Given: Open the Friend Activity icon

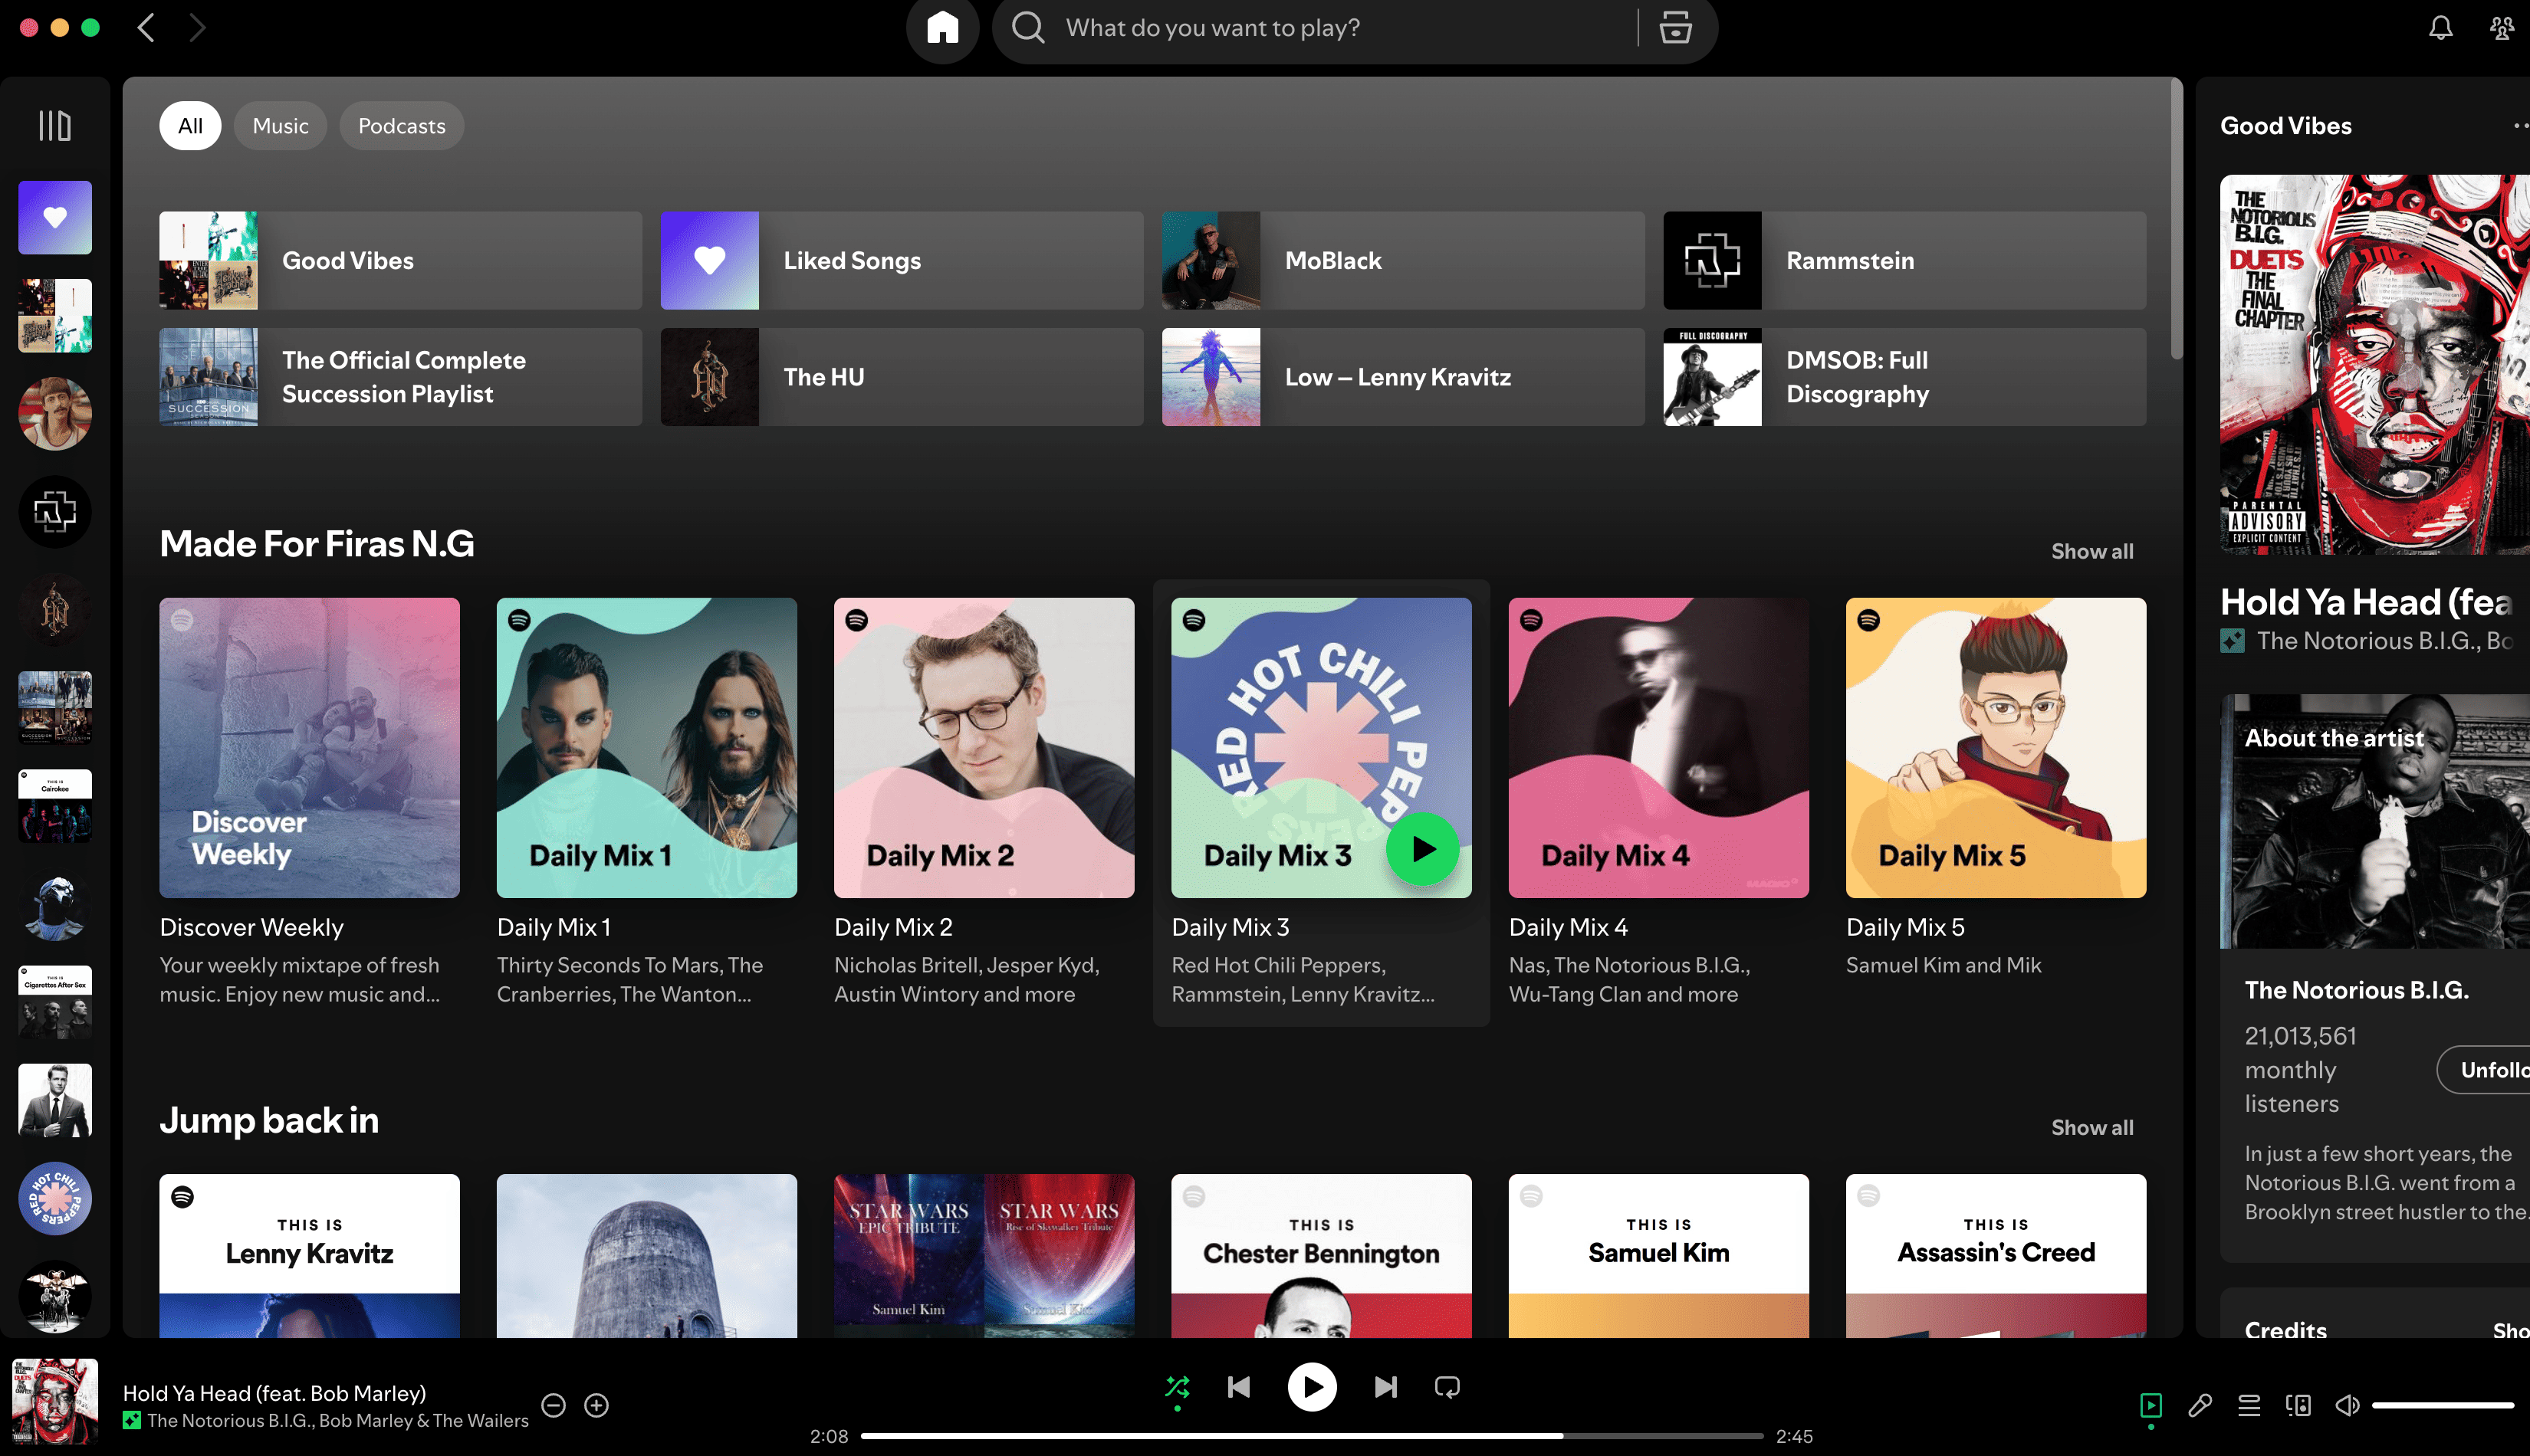Looking at the screenshot, I should tap(2502, 28).
